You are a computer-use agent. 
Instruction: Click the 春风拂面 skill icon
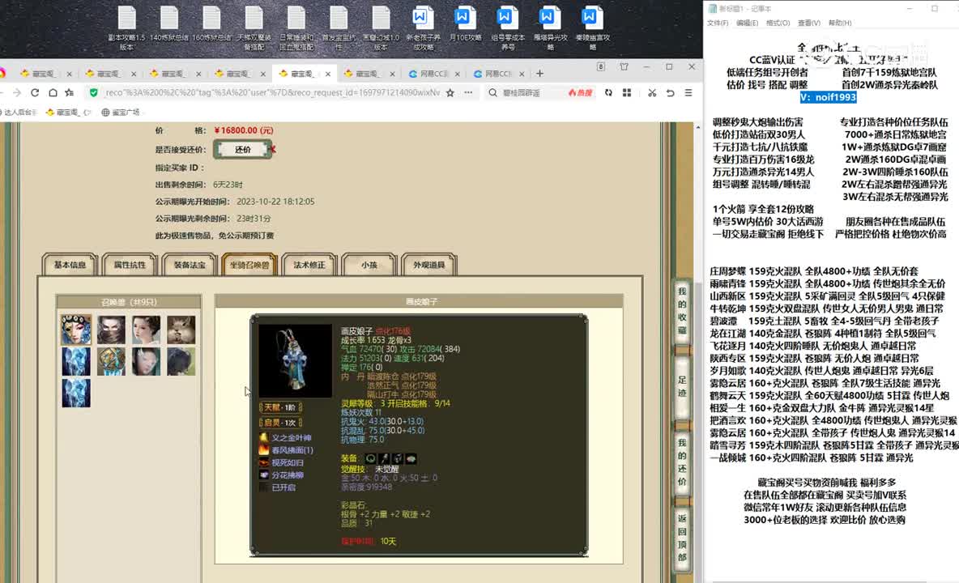pyautogui.click(x=263, y=449)
